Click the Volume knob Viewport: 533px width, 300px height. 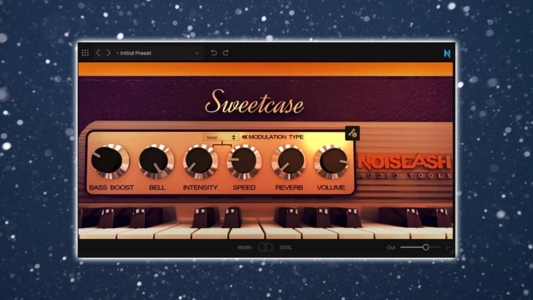pos(331,161)
